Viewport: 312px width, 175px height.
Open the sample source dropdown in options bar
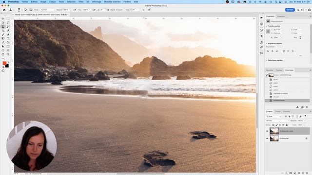[133, 10]
